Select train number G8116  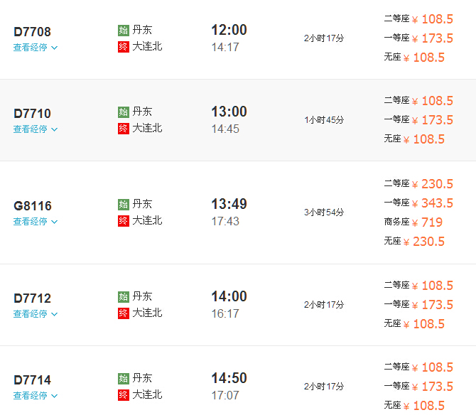pyautogui.click(x=33, y=206)
